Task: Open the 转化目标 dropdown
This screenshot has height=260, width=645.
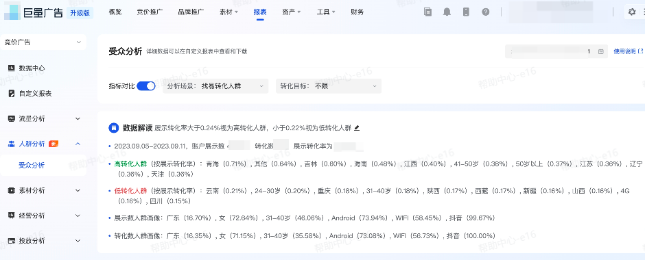Action: point(329,86)
